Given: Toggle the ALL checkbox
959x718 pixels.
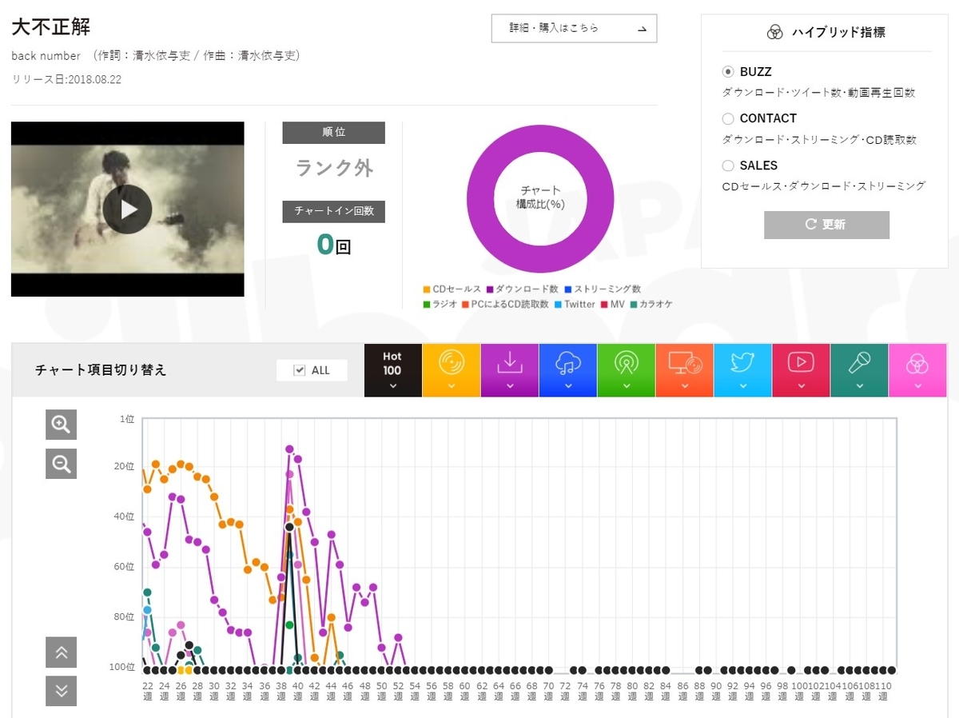Looking at the screenshot, I should point(300,370).
